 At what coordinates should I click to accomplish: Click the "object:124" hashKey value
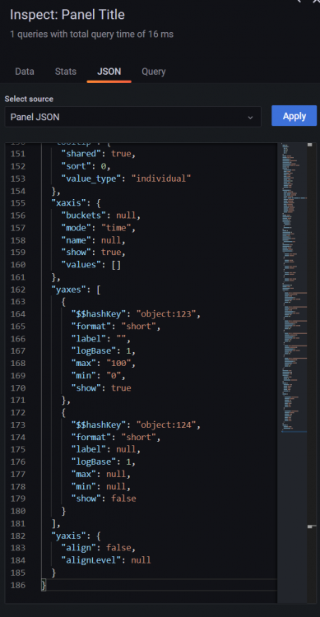pyautogui.click(x=165, y=425)
